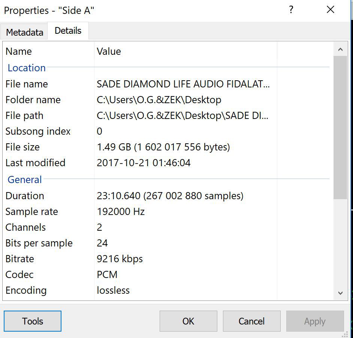The width and height of the screenshot is (353, 338).
Task: Click the 'Encoding' row label
Action: point(26,290)
